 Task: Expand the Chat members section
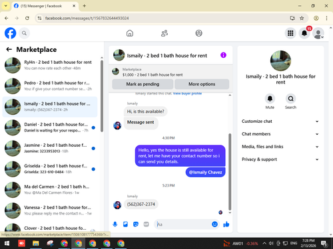pyautogui.click(x=280, y=134)
